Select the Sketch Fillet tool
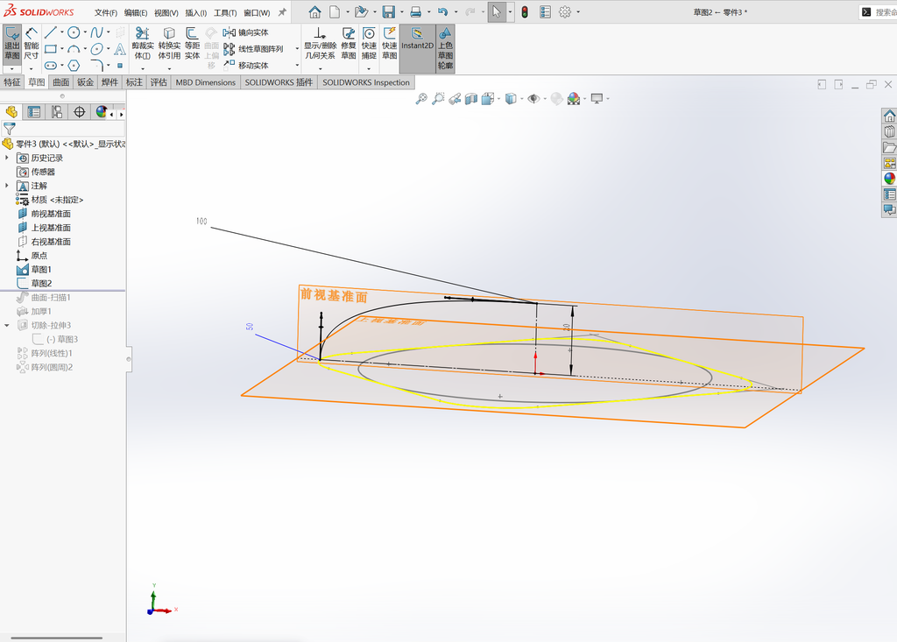897x642 pixels. pyautogui.click(x=96, y=65)
